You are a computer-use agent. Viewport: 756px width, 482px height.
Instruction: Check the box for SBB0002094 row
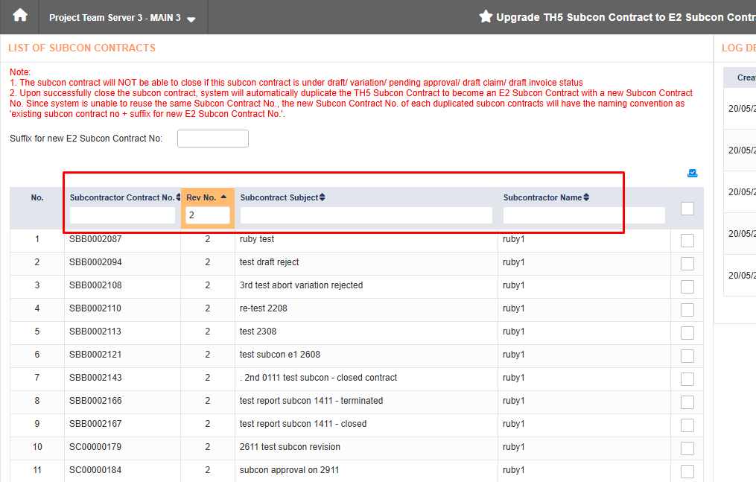[687, 264]
